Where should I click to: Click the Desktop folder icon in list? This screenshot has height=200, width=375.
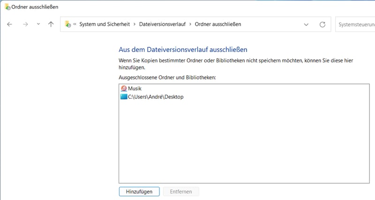[124, 96]
